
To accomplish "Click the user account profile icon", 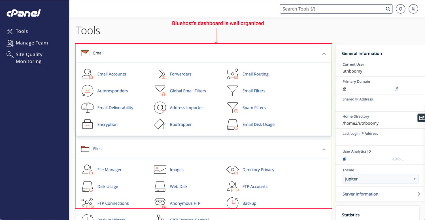I will (413, 9).
